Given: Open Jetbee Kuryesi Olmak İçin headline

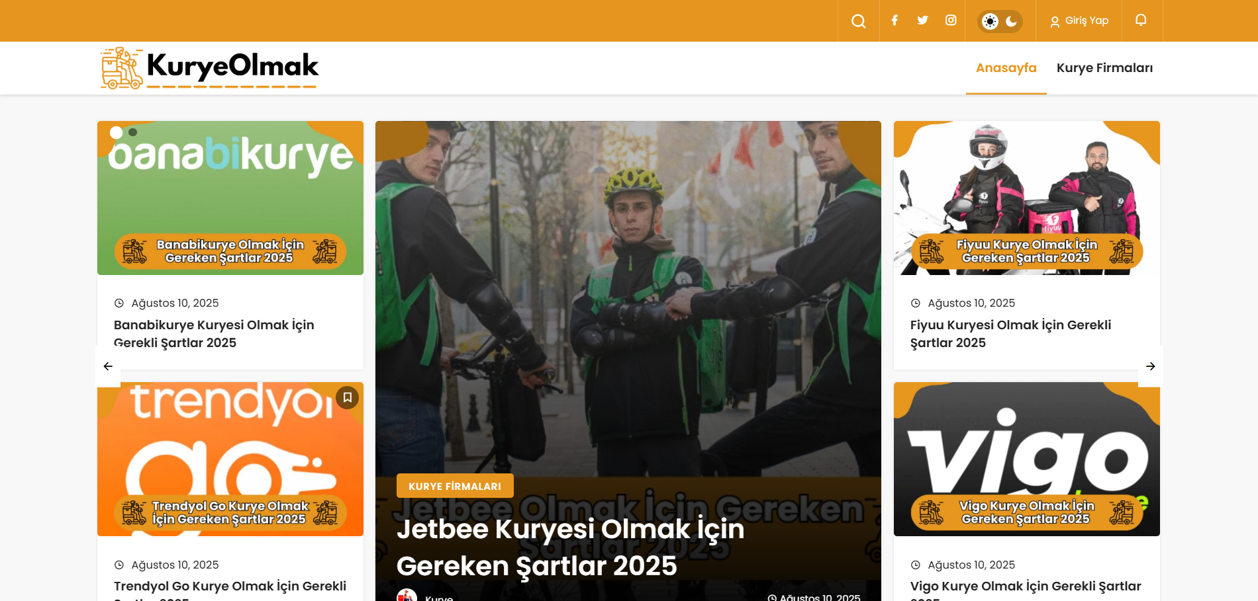Looking at the screenshot, I should [x=570, y=547].
